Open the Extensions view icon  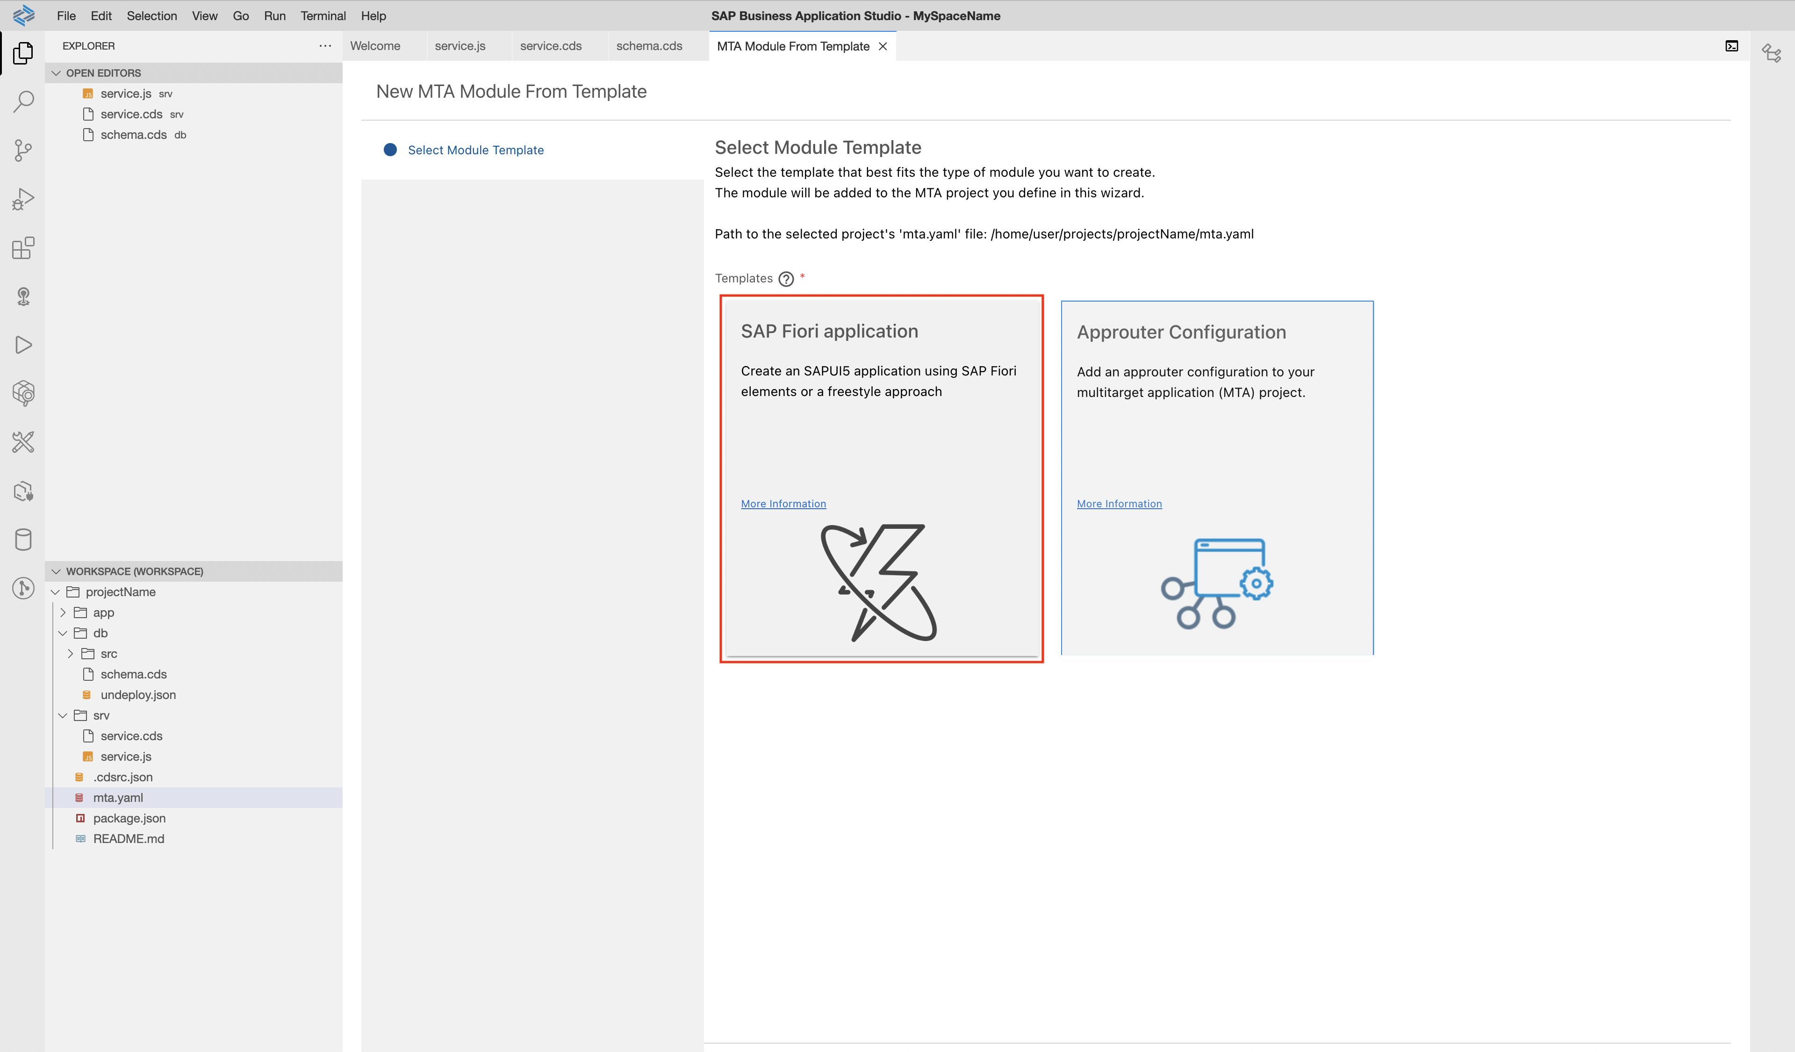pyautogui.click(x=23, y=247)
